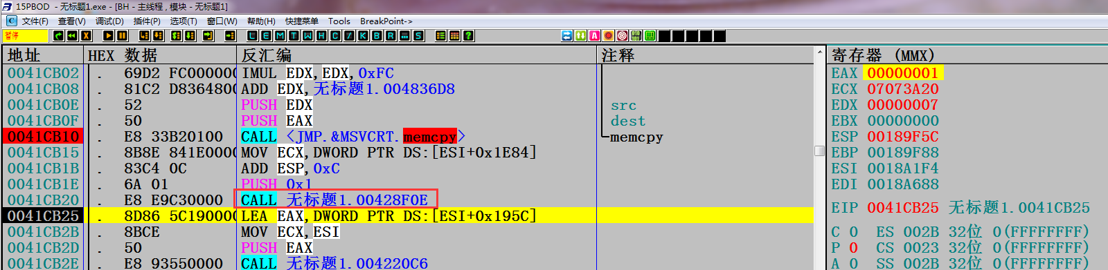Click the rewind double-arrow toolbar icon
The height and width of the screenshot is (270, 1108).
point(72,35)
